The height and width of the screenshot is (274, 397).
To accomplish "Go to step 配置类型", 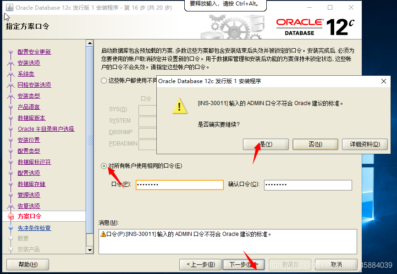I will 29,151.
